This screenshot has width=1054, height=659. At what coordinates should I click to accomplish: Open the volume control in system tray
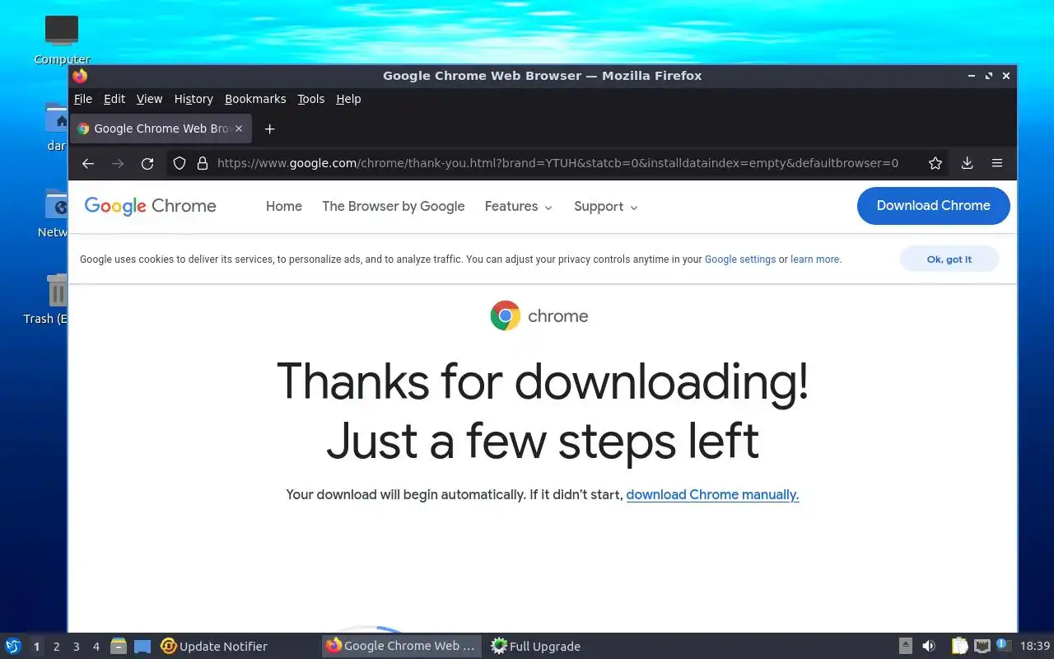pos(929,646)
